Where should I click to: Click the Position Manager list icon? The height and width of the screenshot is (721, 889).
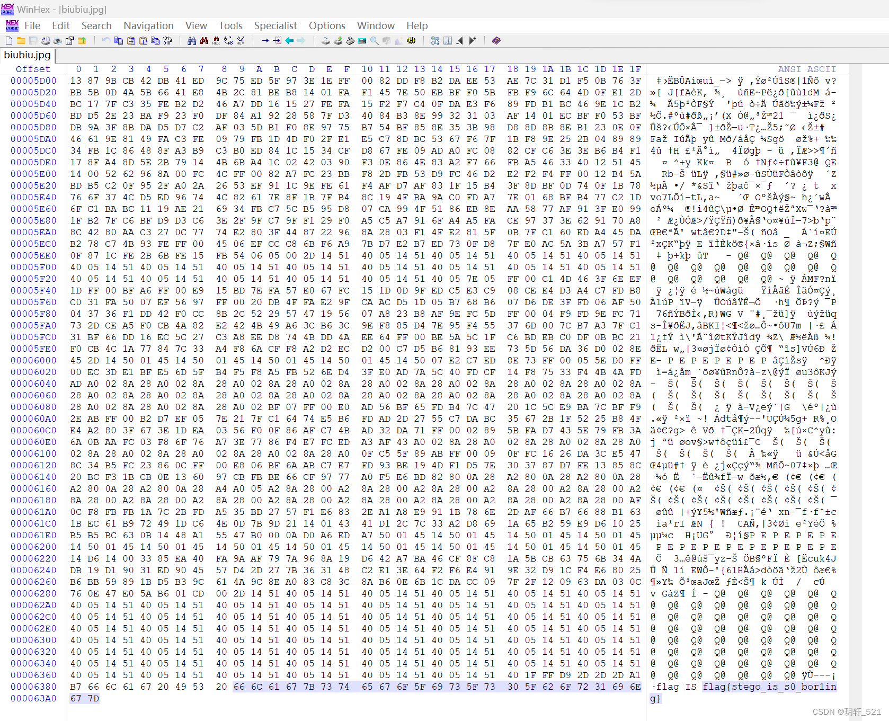[x=448, y=41]
